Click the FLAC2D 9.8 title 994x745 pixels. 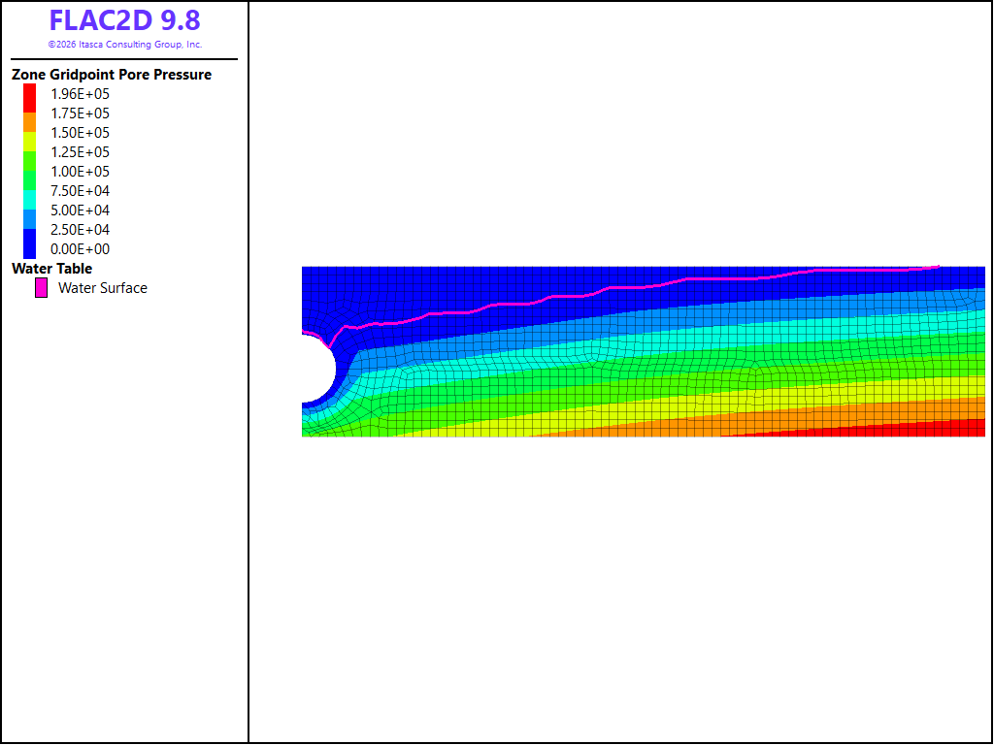(x=125, y=20)
